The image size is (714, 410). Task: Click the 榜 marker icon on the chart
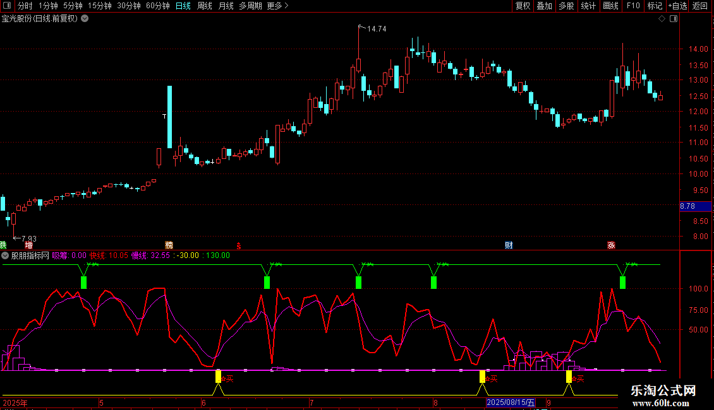coord(169,245)
